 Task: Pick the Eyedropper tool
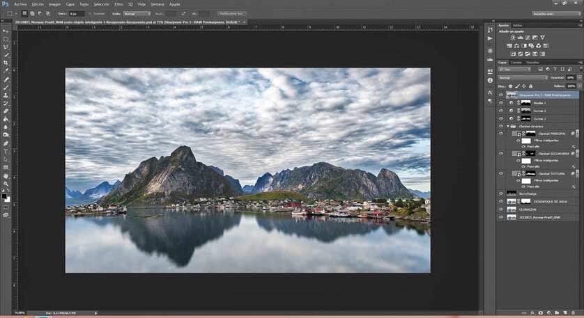6,71
